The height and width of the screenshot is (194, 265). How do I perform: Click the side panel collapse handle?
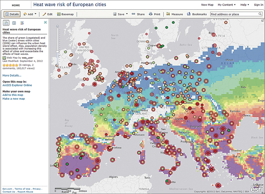pos(49,106)
